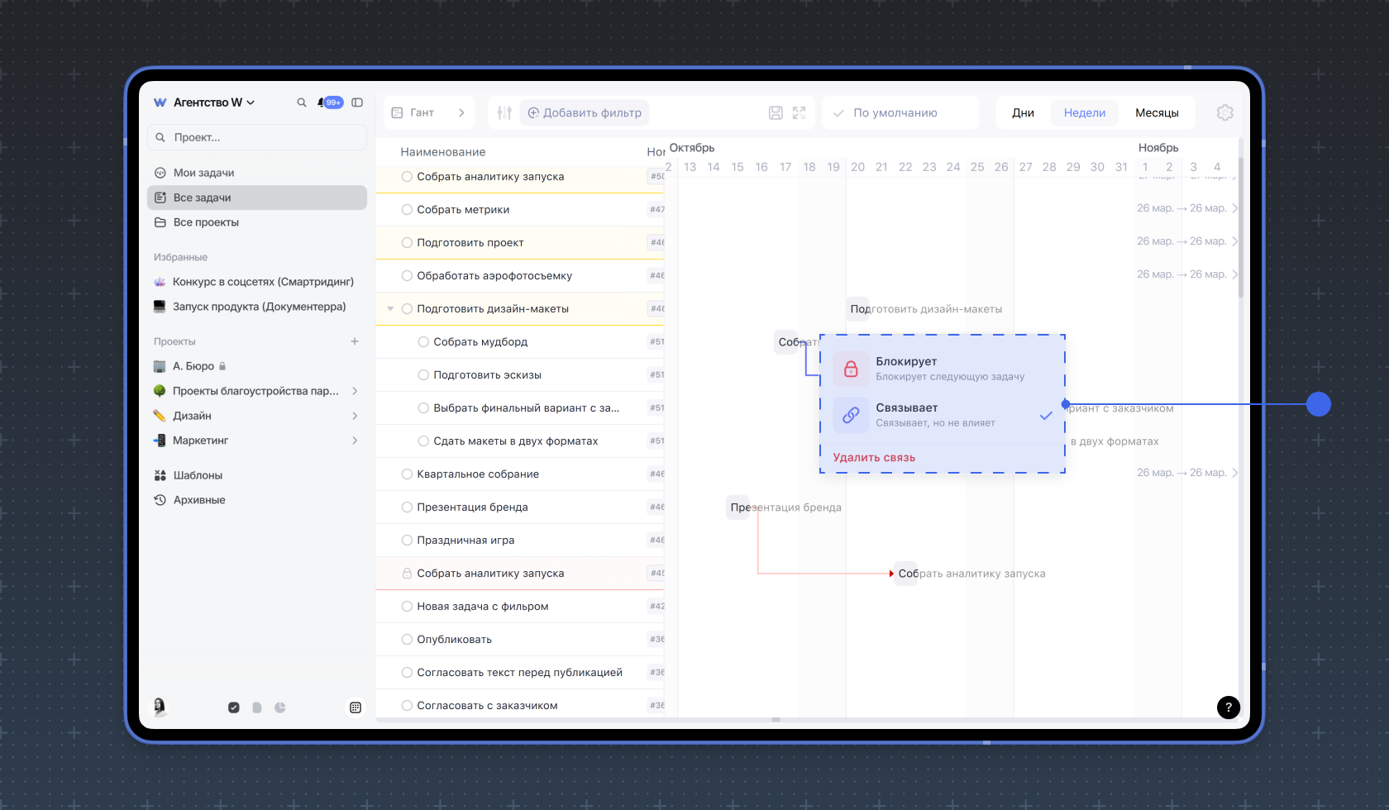Viewport: 1389px width, 810px height.
Task: Open the settings gear icon
Action: pos(1224,113)
